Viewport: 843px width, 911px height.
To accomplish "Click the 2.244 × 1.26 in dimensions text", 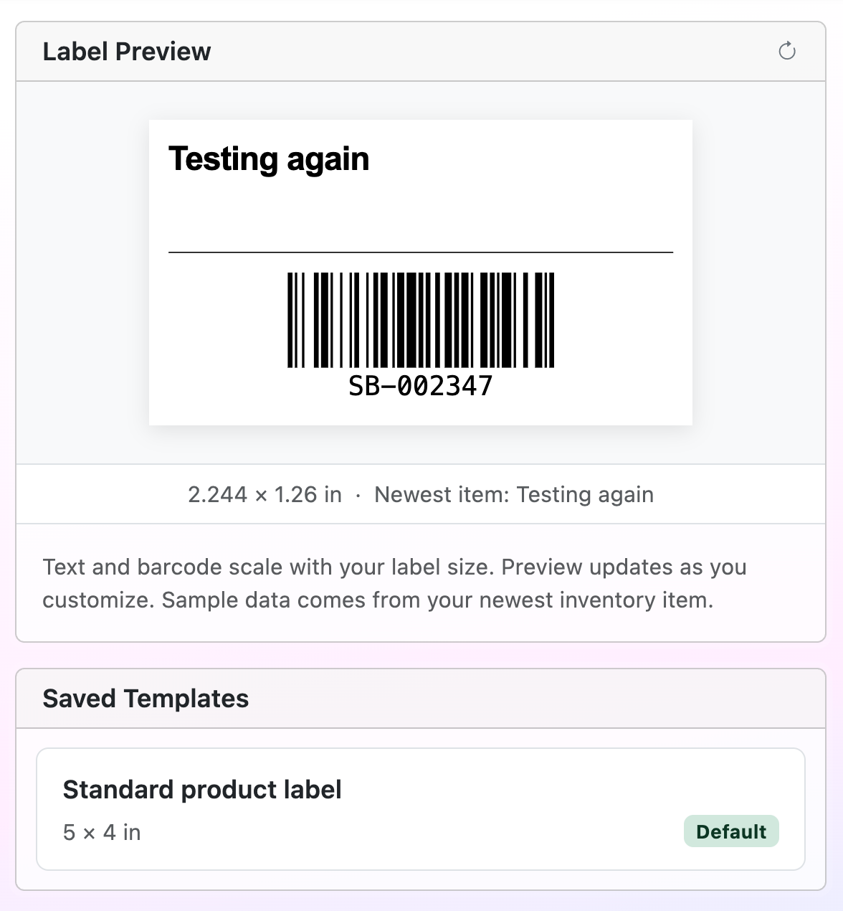I will click(265, 494).
